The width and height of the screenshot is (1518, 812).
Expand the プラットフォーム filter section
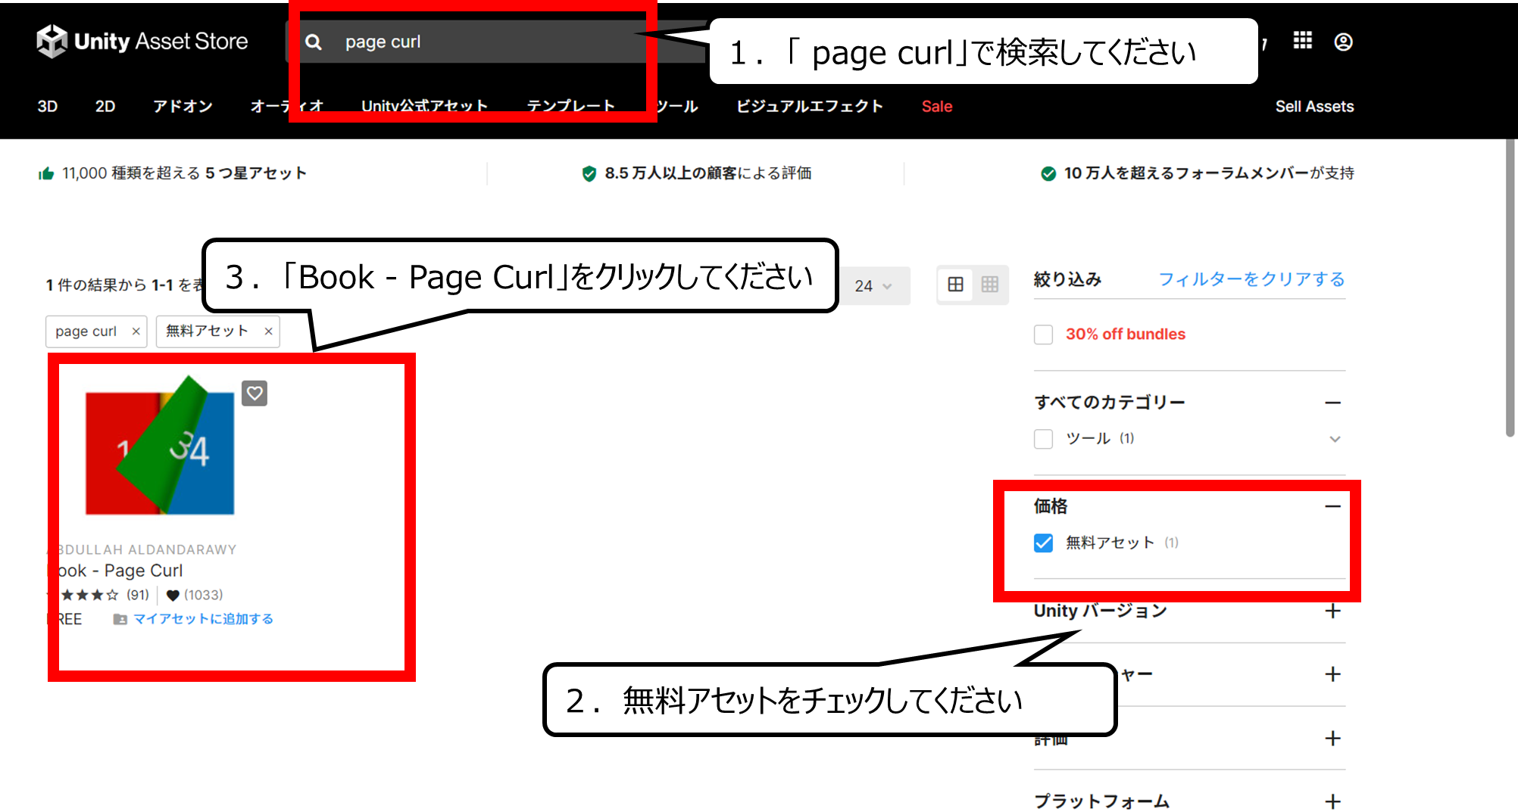(1333, 801)
